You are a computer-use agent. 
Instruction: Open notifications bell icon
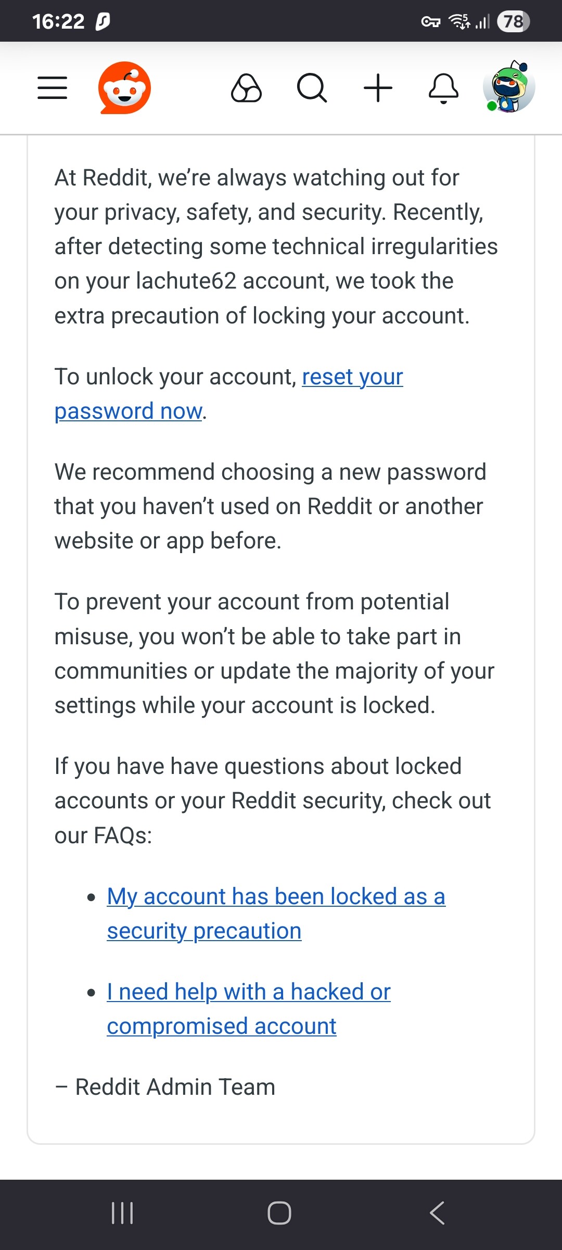[443, 87]
